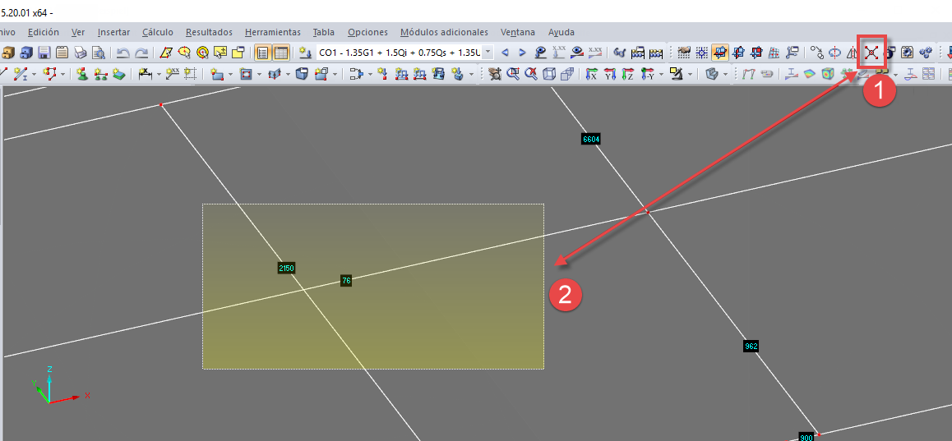Expand the dimension tool dropdown arrow

pyautogui.click(x=159, y=74)
